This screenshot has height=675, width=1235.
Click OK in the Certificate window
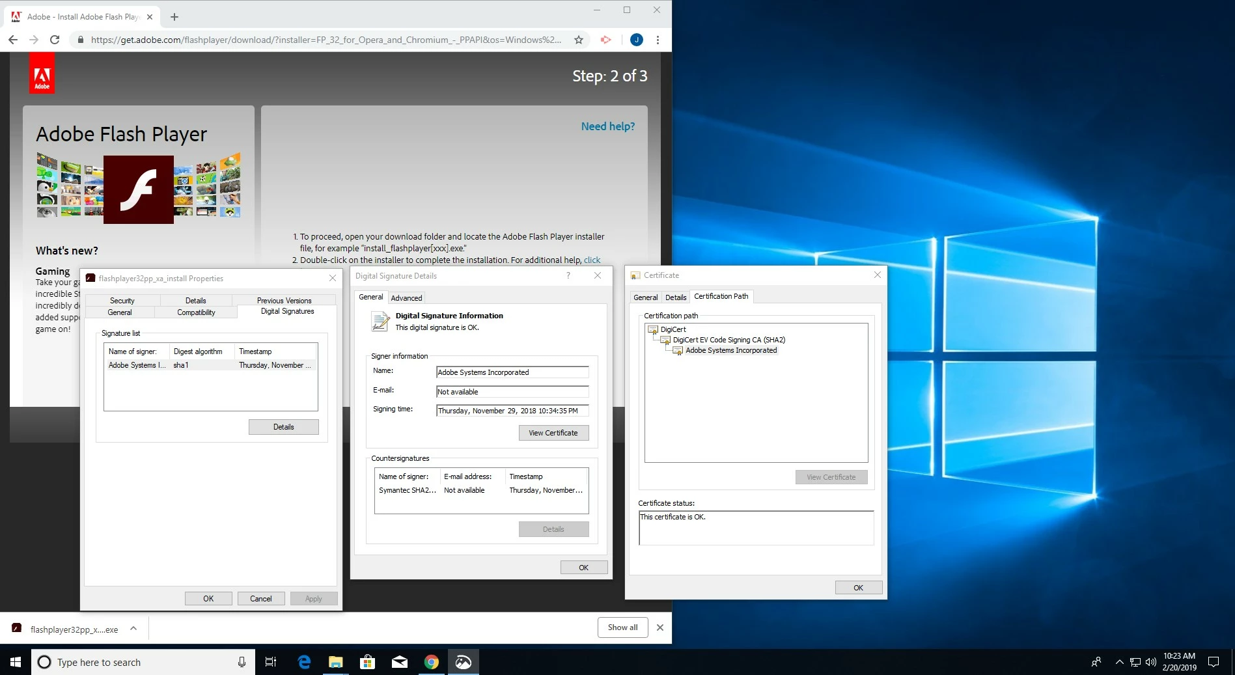tap(859, 588)
